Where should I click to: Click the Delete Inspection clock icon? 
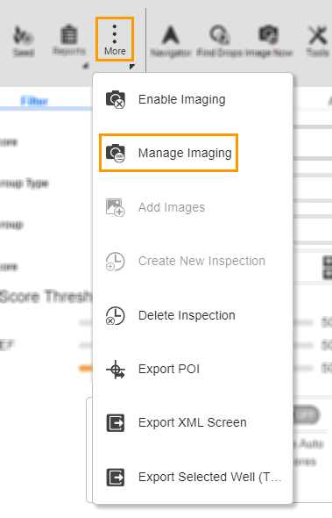pos(115,315)
